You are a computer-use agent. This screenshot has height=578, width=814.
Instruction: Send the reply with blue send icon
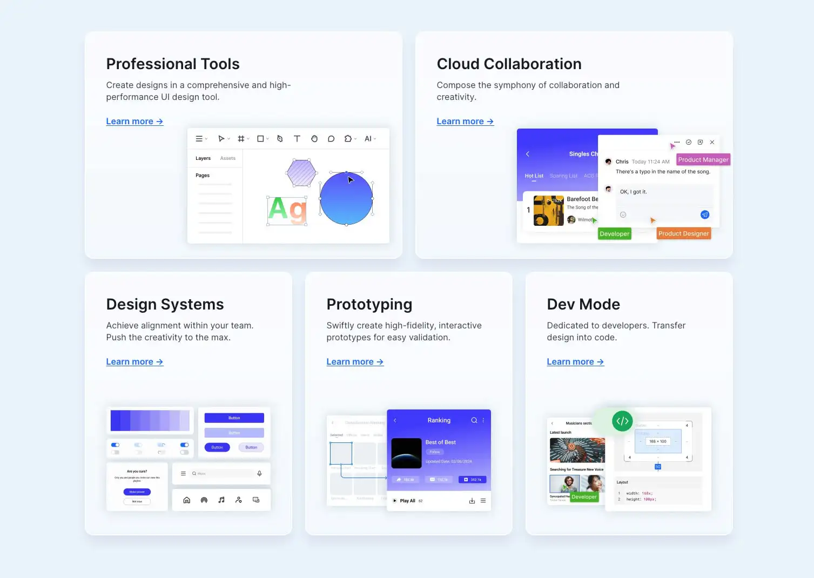[705, 214]
